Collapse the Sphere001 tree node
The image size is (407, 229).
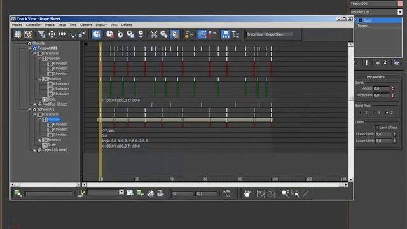pos(30,109)
